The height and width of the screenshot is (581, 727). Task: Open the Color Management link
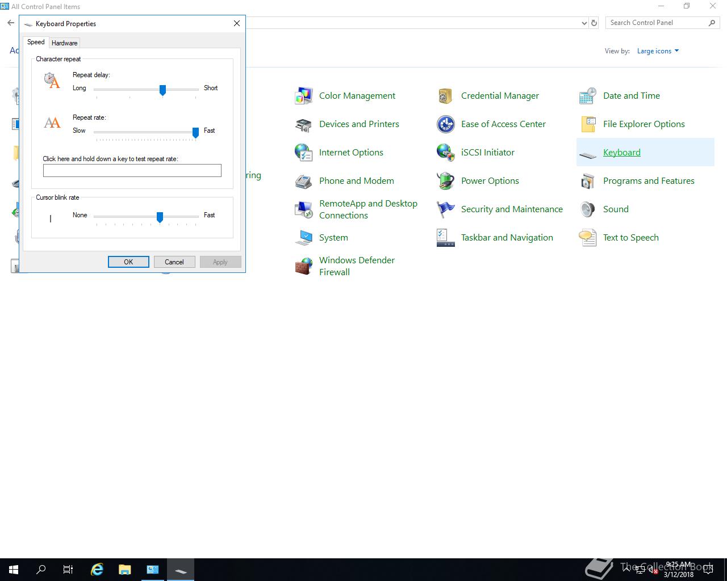pyautogui.click(x=357, y=96)
